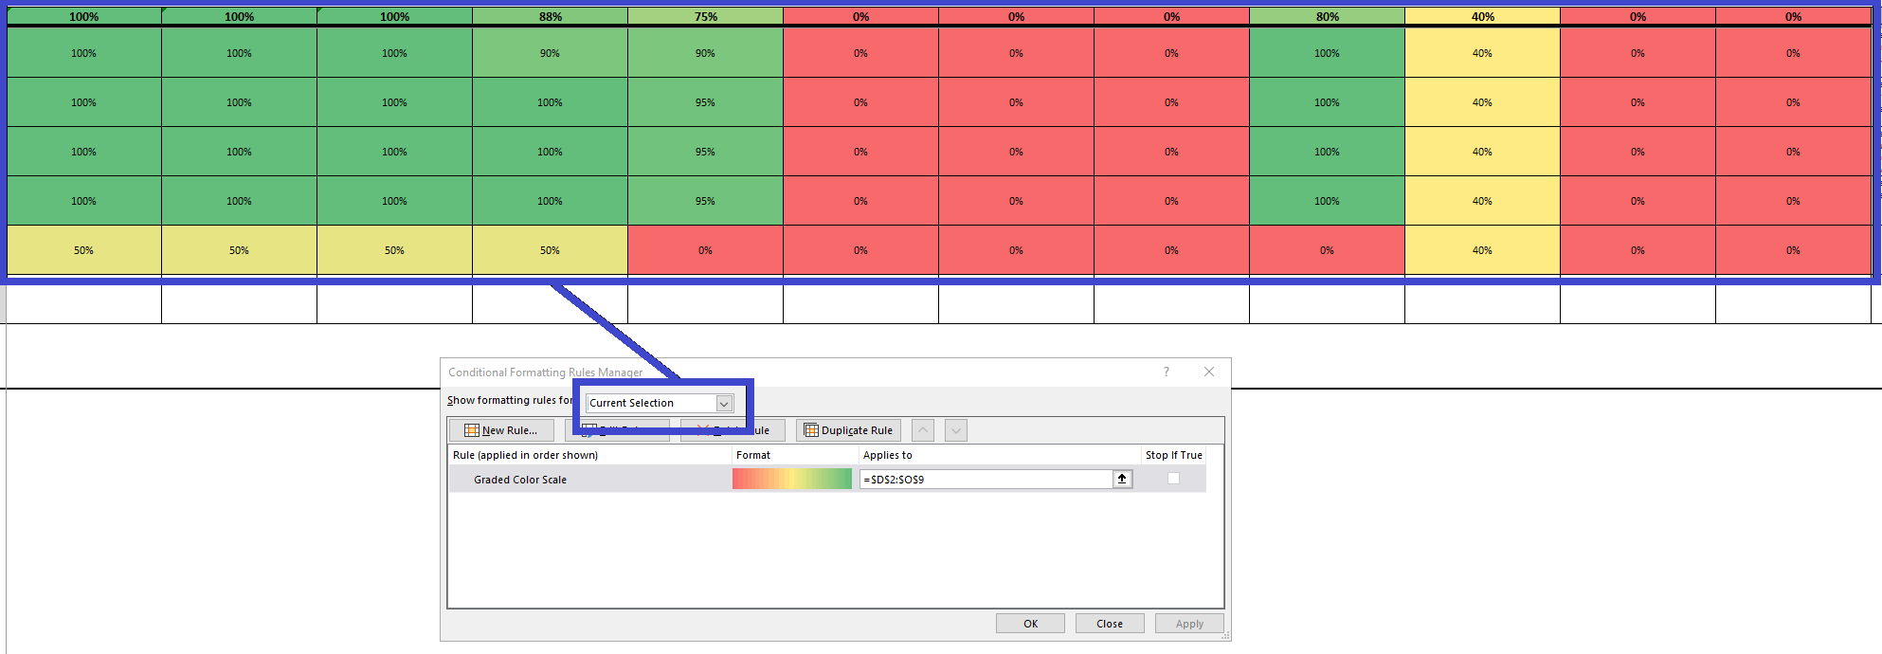1882x654 pixels.
Task: Select the bottom 0% cell under the 75% header
Action: 706,250
